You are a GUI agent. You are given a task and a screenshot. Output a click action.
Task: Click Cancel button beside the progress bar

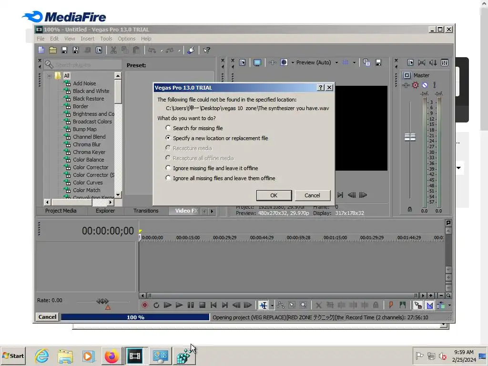[x=47, y=317]
